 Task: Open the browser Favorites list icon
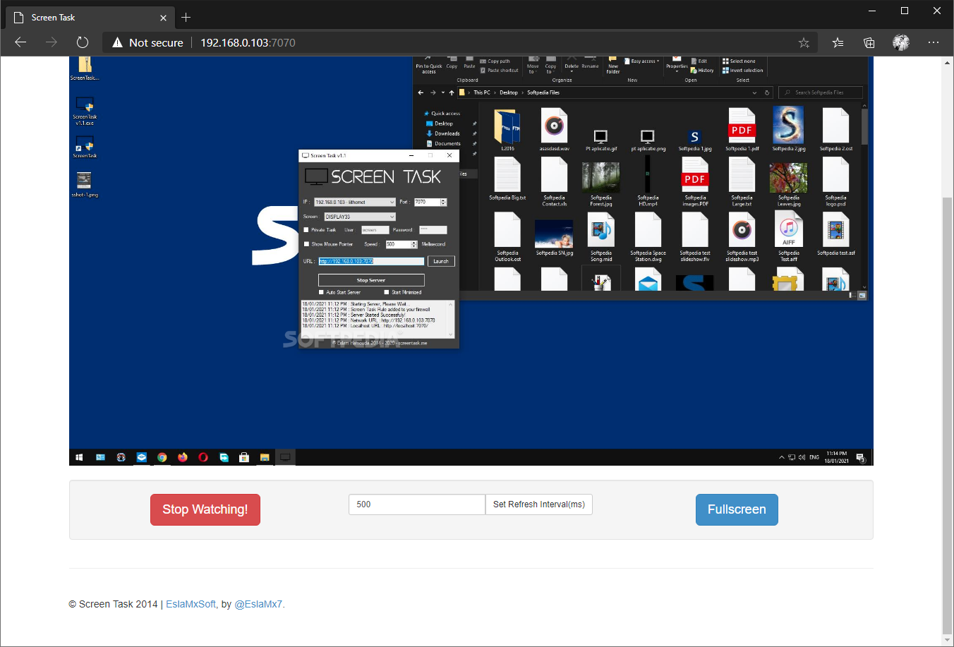coord(838,42)
